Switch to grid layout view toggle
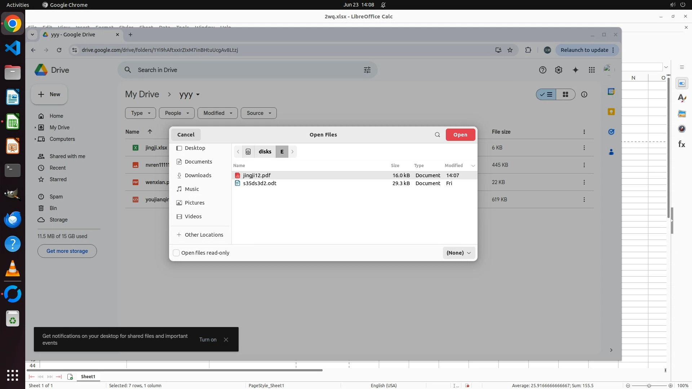The width and height of the screenshot is (692, 389). [x=565, y=94]
